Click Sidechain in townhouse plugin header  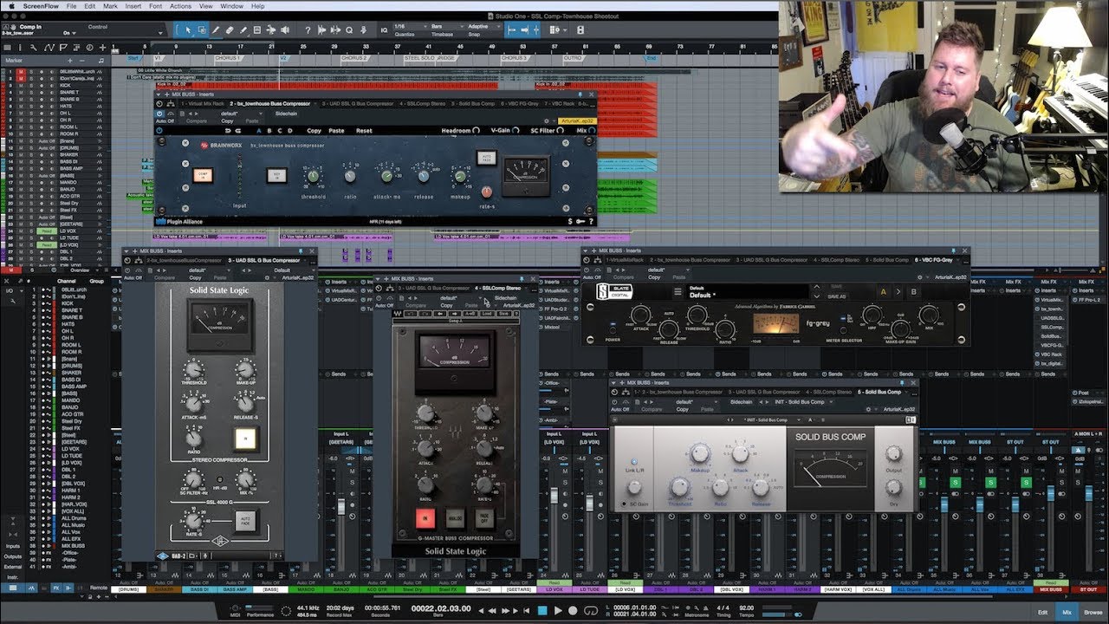(286, 114)
